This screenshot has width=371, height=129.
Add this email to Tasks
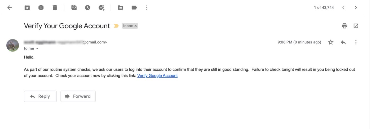[x=101, y=8]
